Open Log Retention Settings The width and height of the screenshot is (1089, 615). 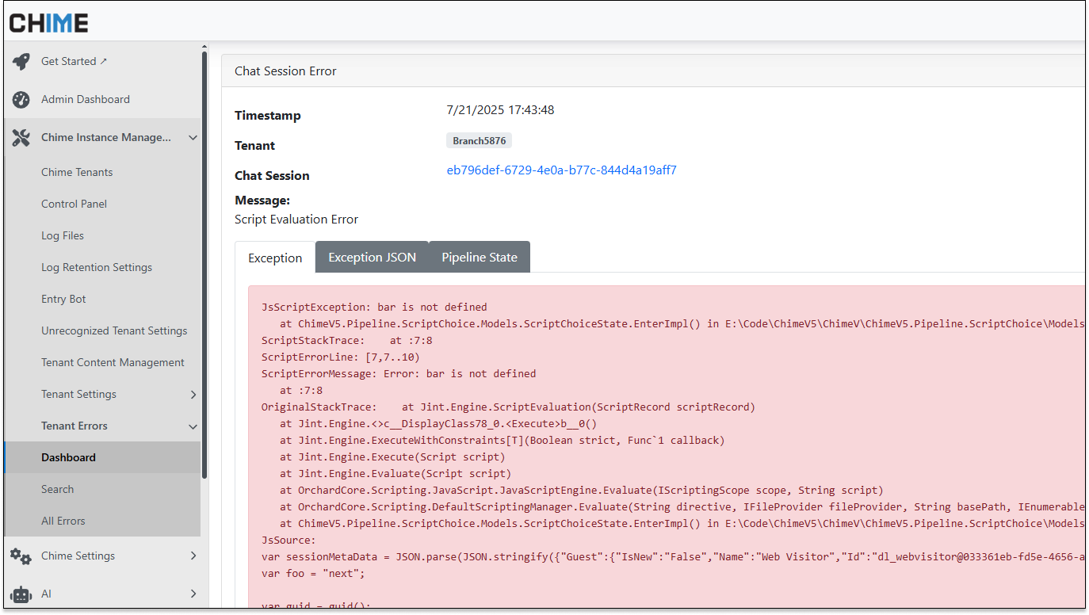(97, 267)
